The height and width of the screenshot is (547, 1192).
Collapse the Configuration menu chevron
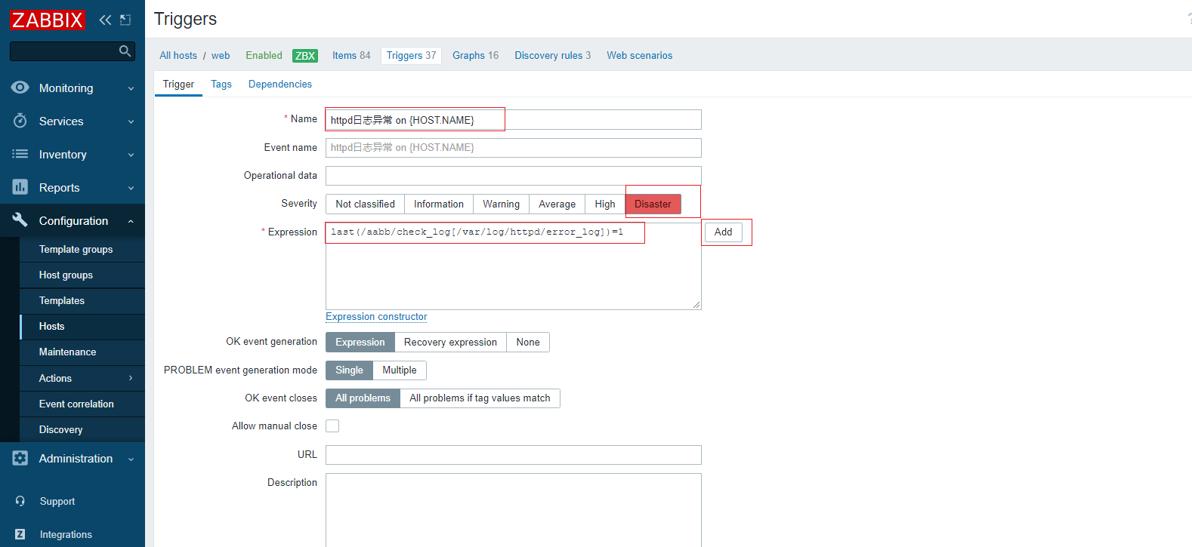click(131, 221)
